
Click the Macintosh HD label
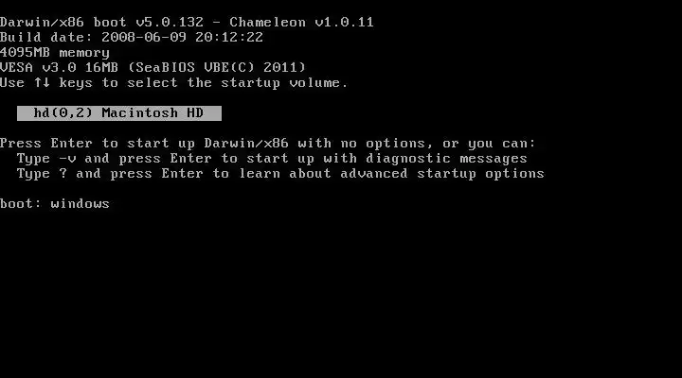153,112
